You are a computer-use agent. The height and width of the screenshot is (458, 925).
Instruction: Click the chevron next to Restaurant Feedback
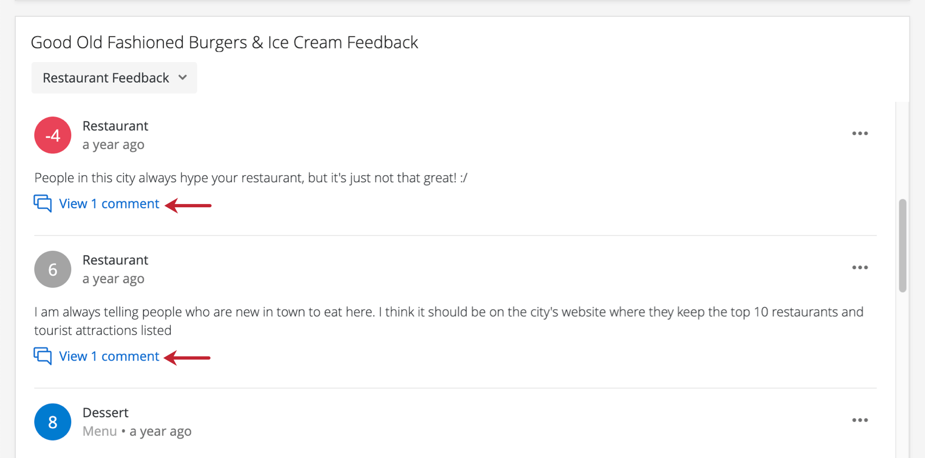click(182, 78)
